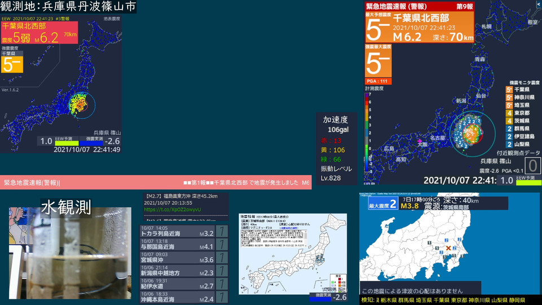
Task: Select the 新潟県中越地方 M2.3 earthquake row
Action: [x=184, y=271]
